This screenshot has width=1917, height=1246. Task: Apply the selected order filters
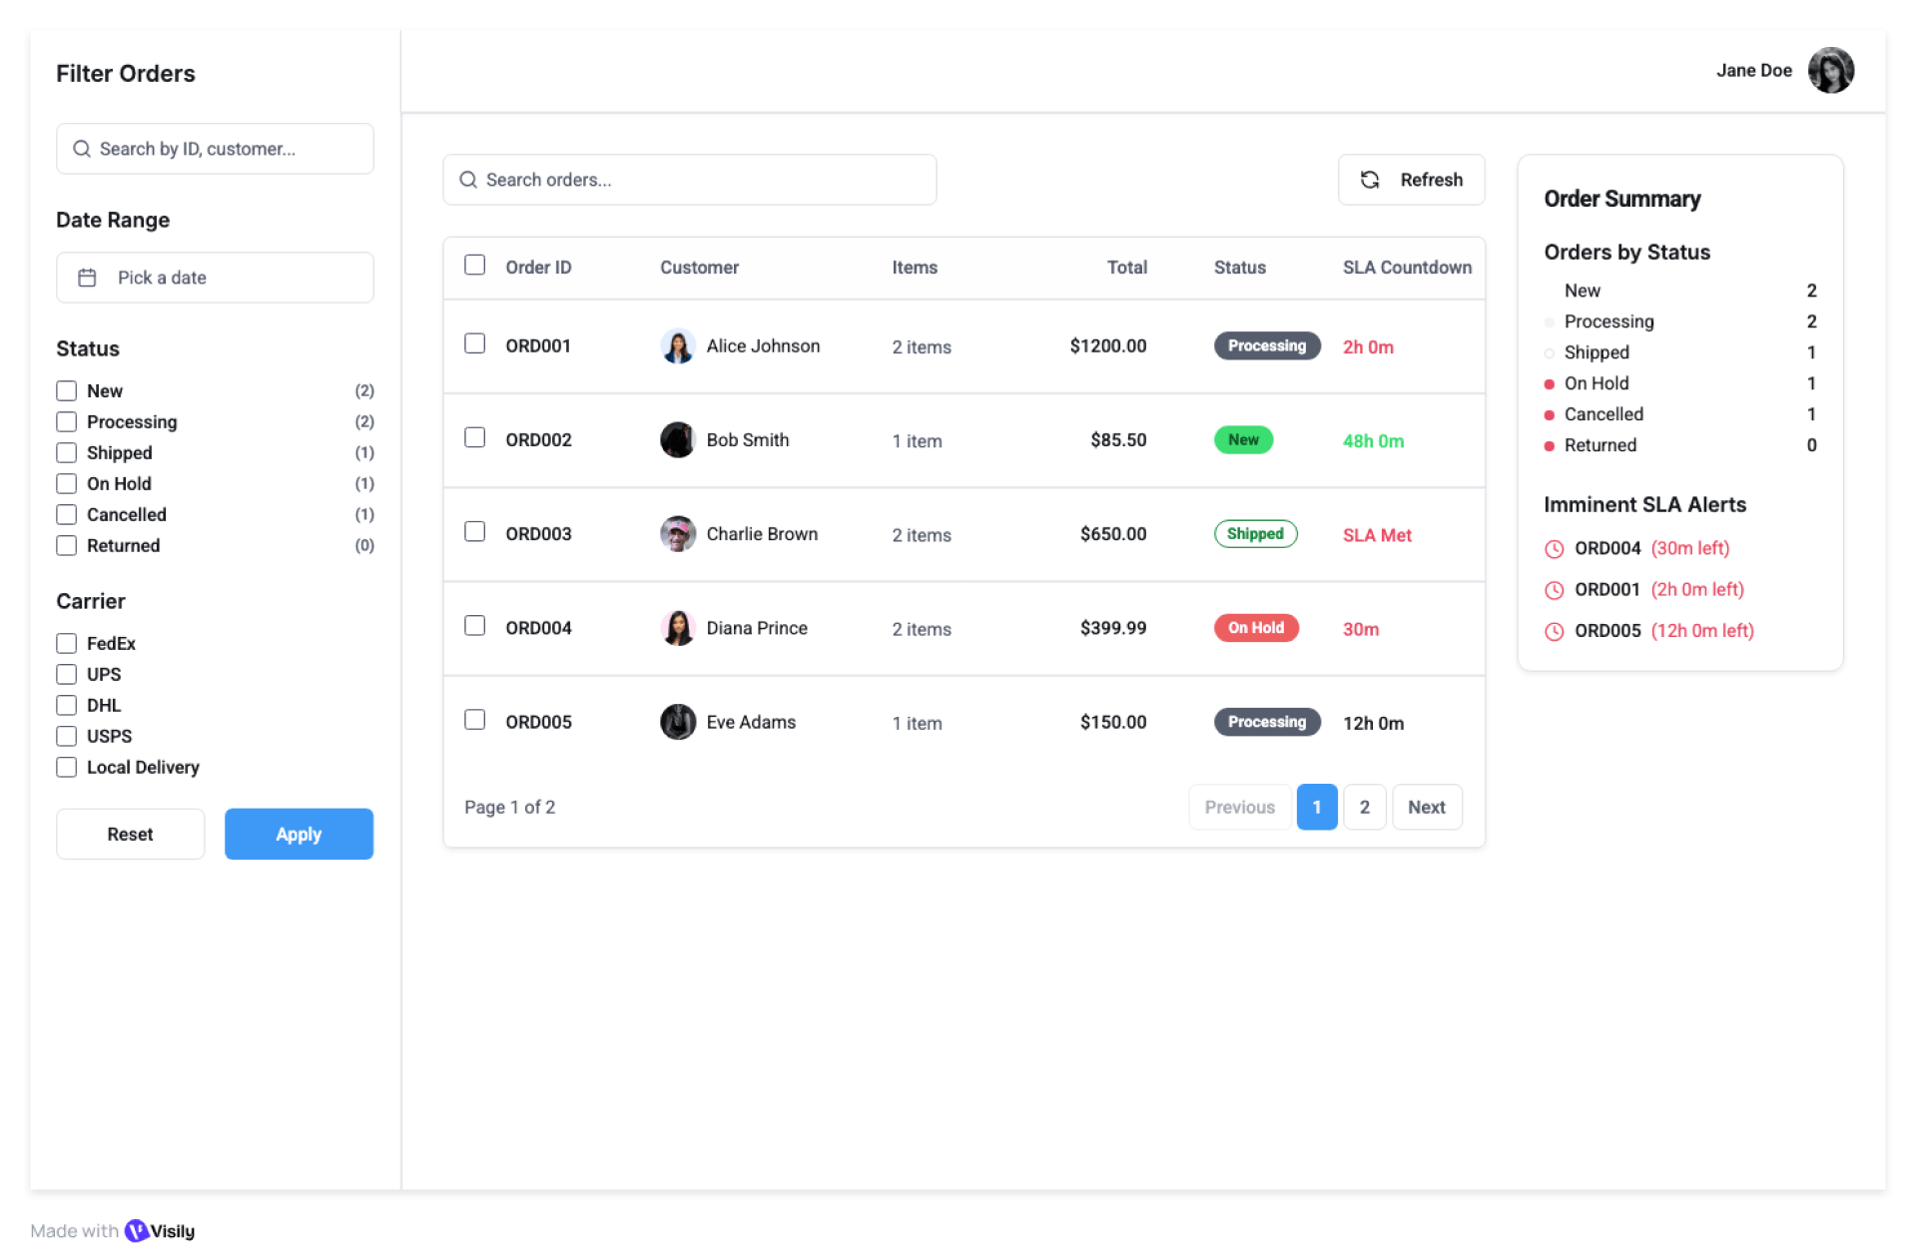299,834
